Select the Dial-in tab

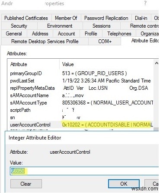(141, 18)
